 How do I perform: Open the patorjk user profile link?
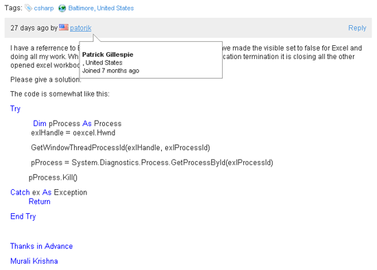click(81, 28)
